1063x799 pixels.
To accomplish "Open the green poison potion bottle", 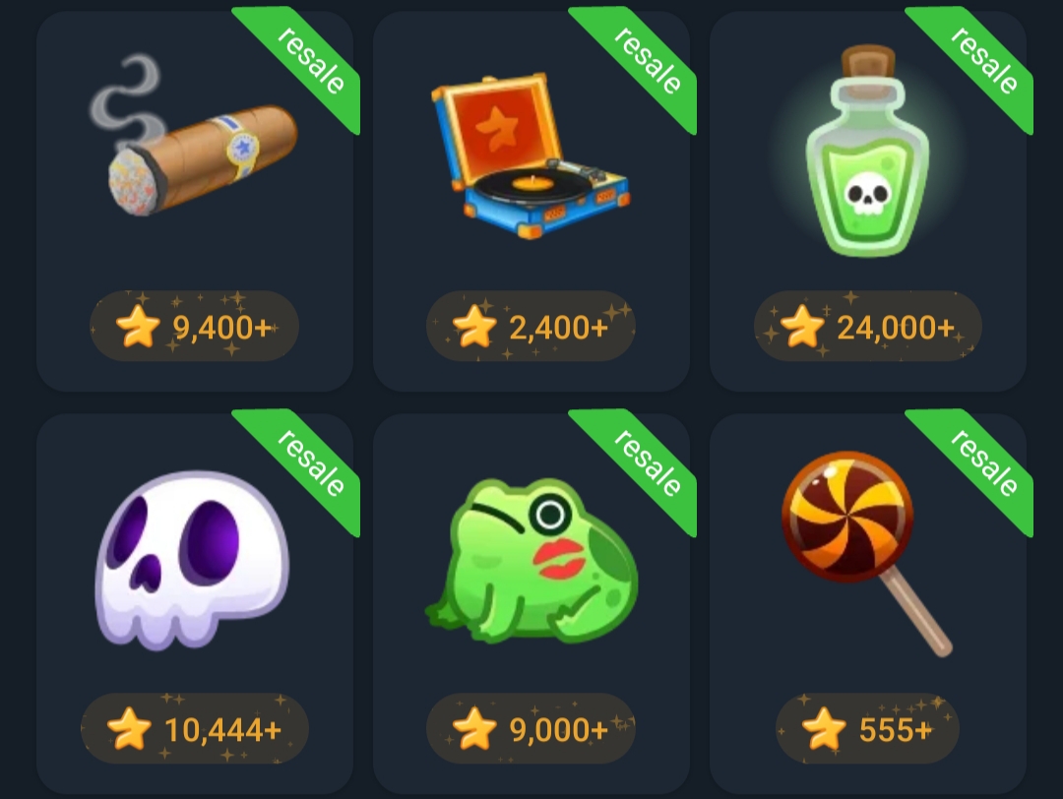I will tap(867, 151).
